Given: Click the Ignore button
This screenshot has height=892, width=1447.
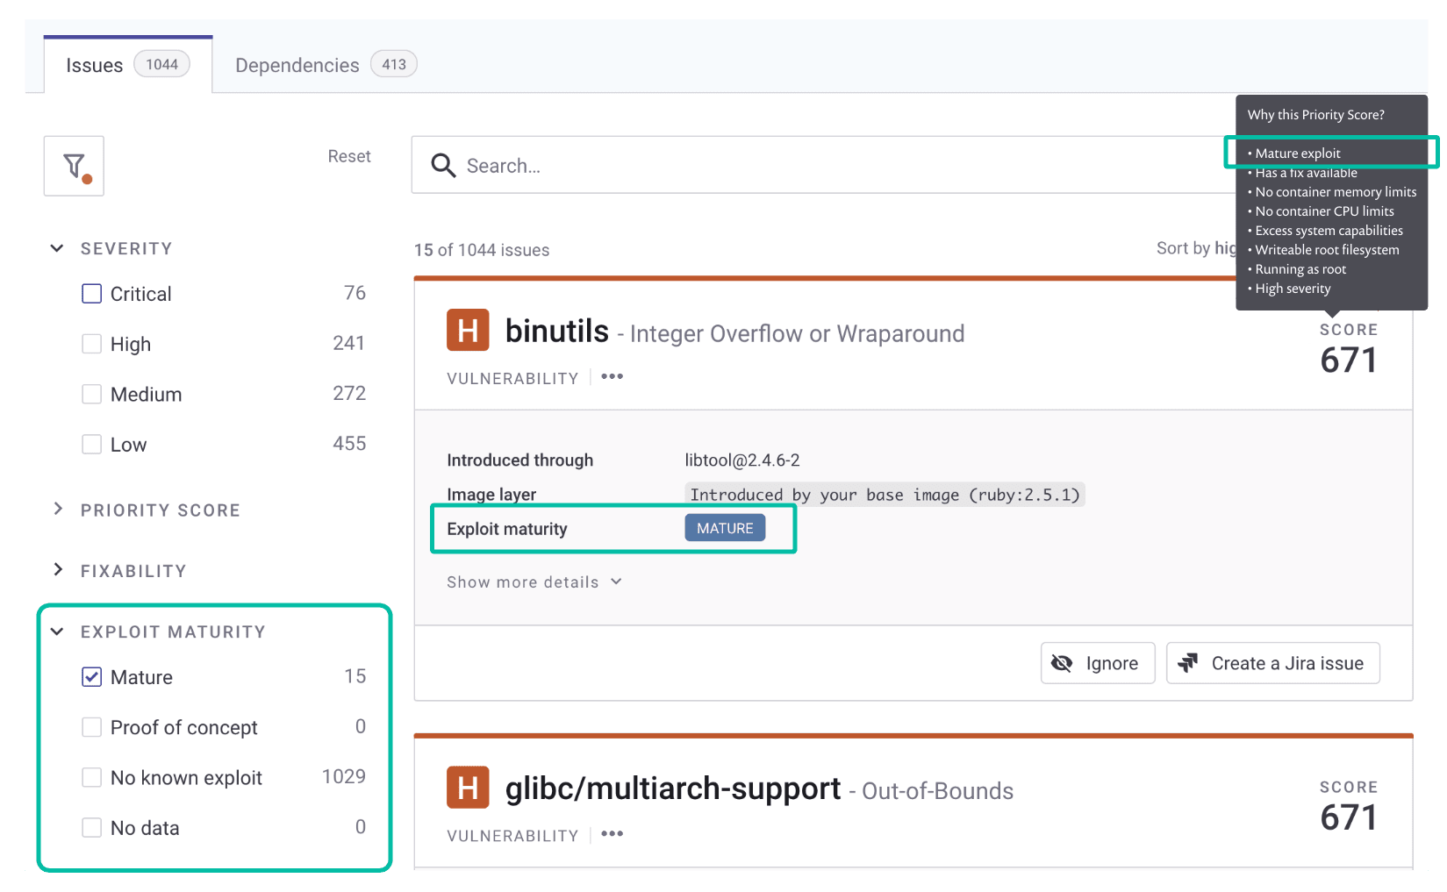Looking at the screenshot, I should (1098, 663).
